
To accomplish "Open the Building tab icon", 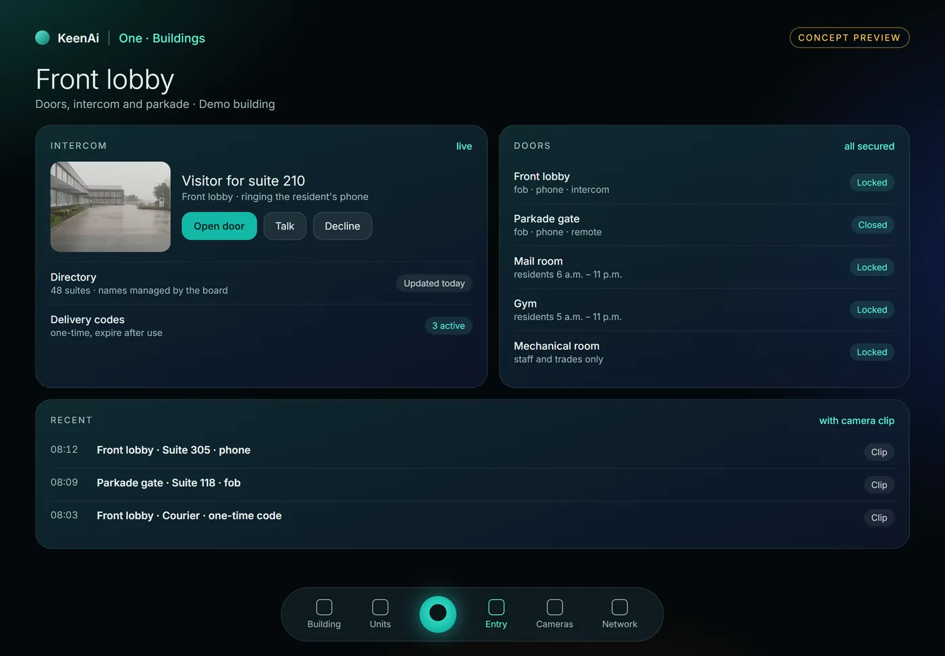I will pyautogui.click(x=324, y=607).
